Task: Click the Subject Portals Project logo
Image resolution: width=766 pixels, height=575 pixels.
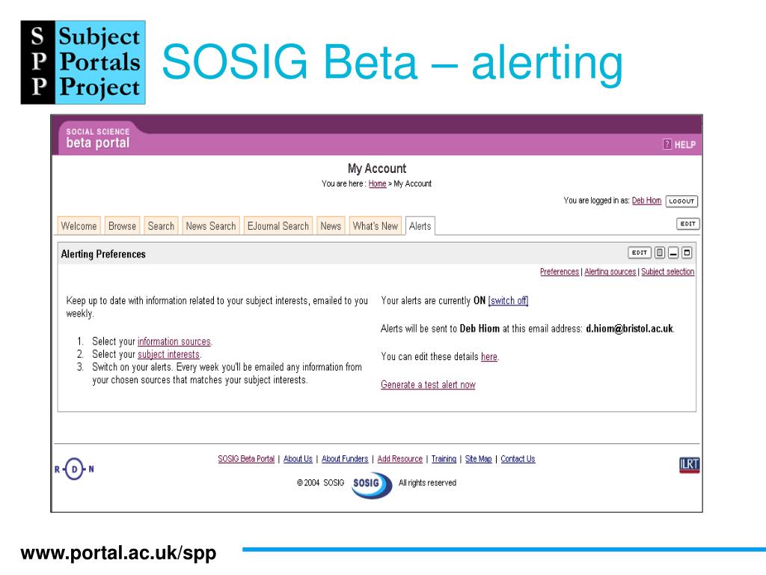Action: point(83,62)
